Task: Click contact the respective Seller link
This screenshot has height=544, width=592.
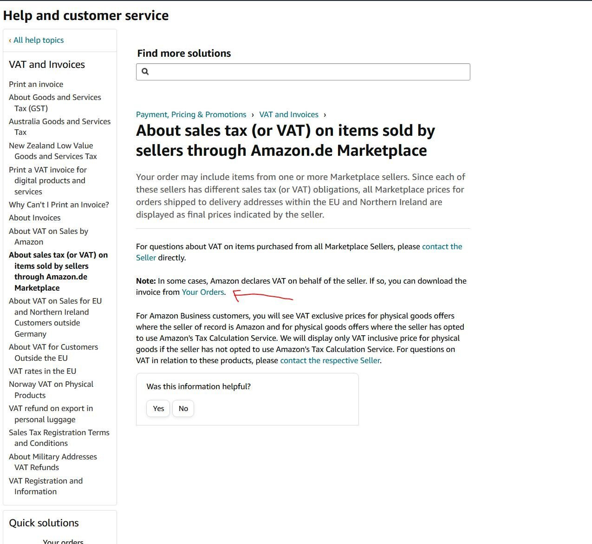Action: tap(330, 360)
